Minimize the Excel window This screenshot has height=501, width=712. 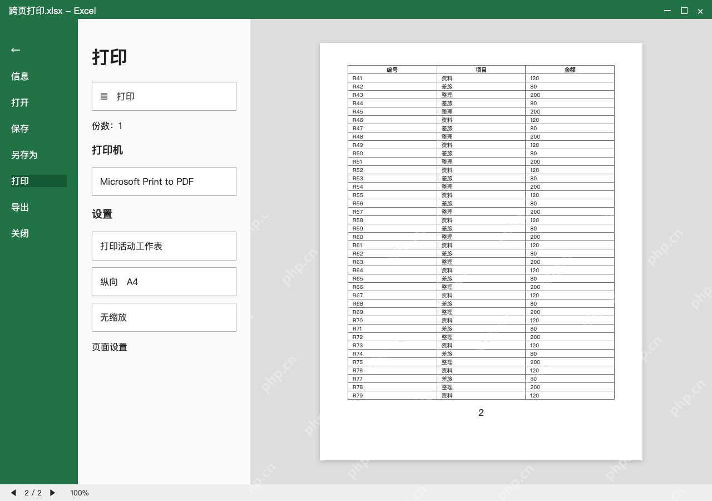tap(667, 11)
